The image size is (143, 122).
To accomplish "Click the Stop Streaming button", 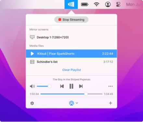I will 71,20.
